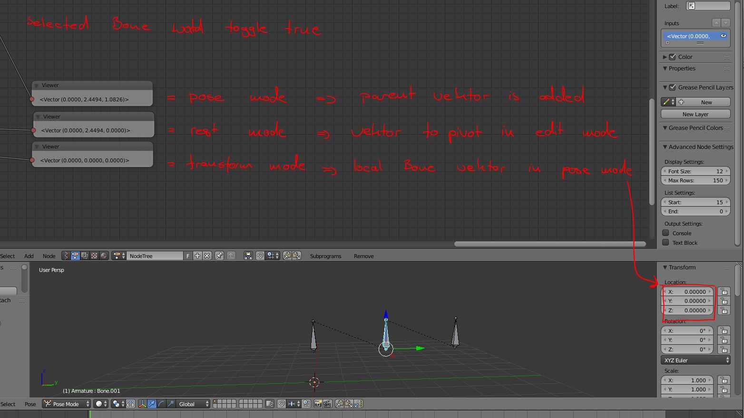Expand the Color panel
The image size is (744, 418).
(665, 57)
